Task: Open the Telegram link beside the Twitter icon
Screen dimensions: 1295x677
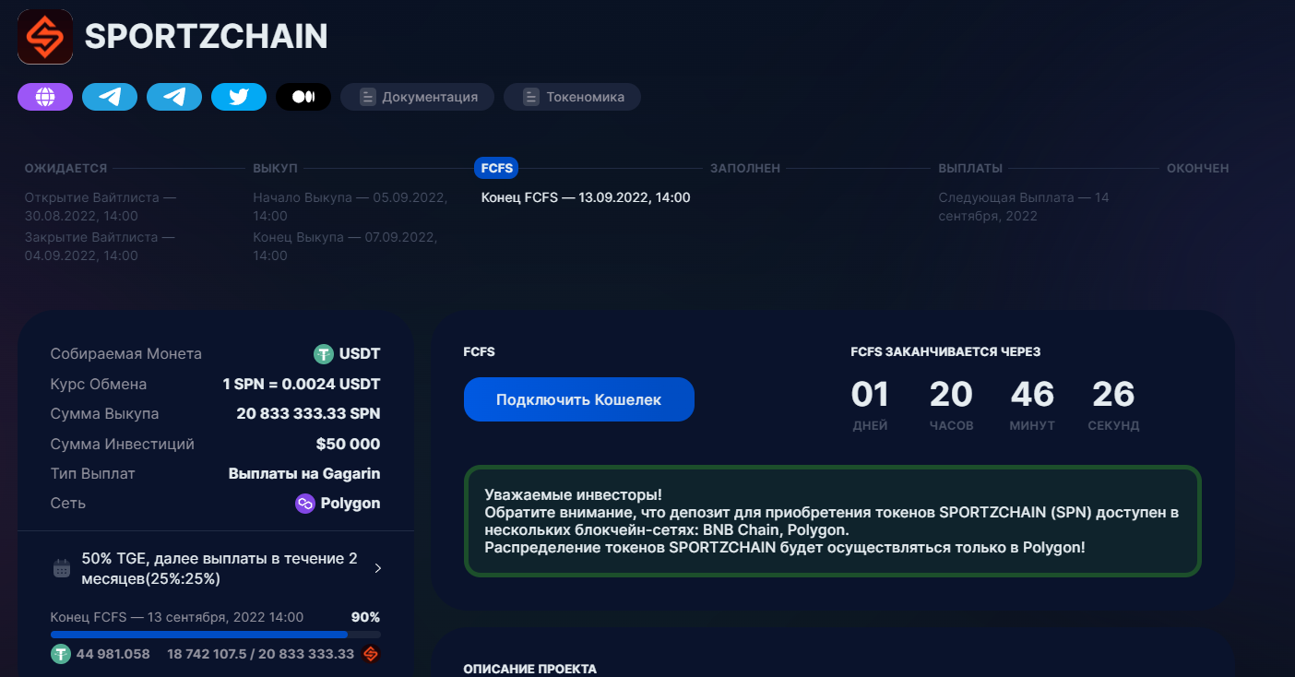Action: click(x=174, y=97)
